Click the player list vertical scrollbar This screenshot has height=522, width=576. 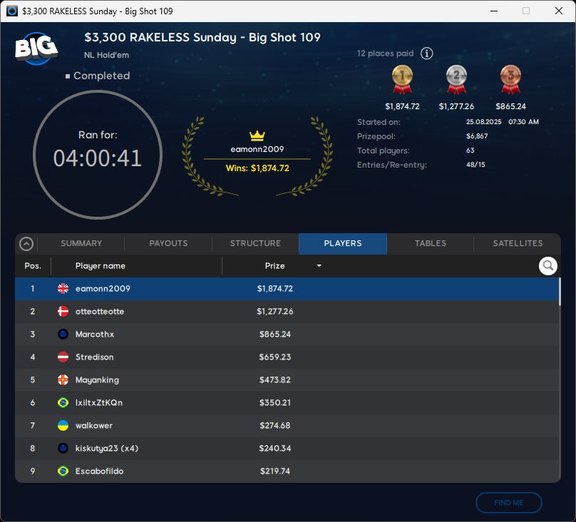point(559,292)
